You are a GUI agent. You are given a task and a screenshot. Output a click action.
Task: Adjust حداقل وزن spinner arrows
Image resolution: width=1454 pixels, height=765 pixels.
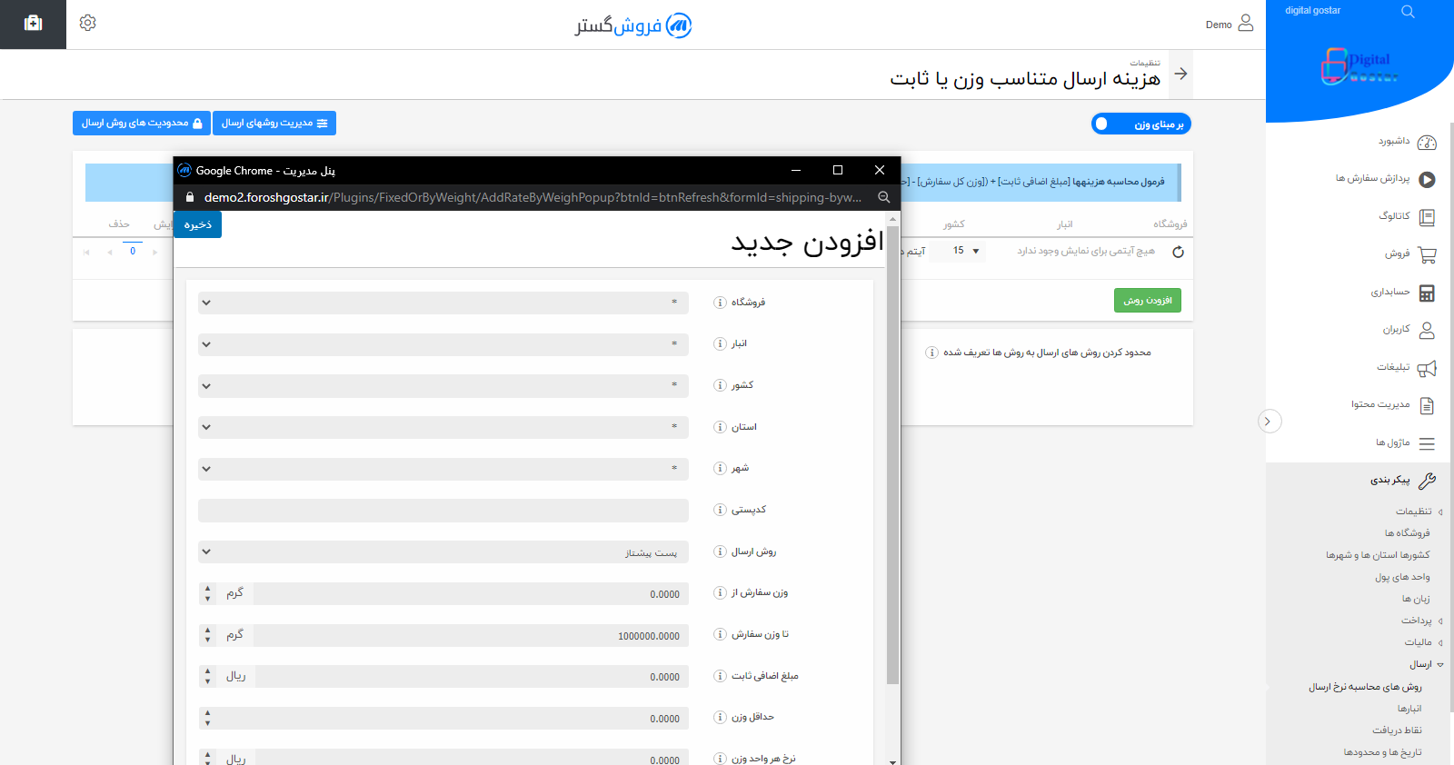207,719
